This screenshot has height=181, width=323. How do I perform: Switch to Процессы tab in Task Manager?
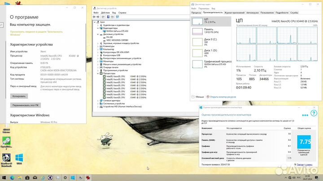tap(196, 13)
